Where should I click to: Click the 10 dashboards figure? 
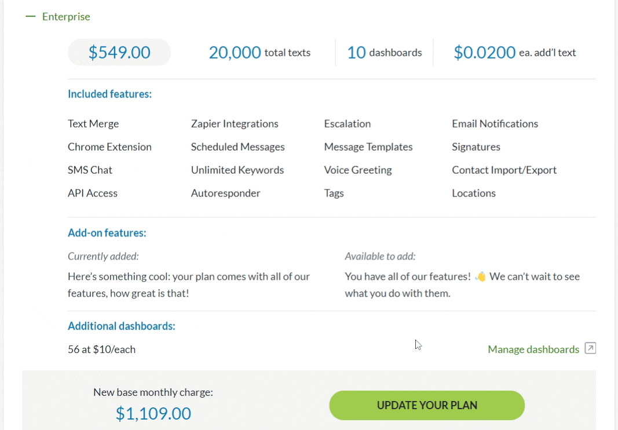click(357, 53)
